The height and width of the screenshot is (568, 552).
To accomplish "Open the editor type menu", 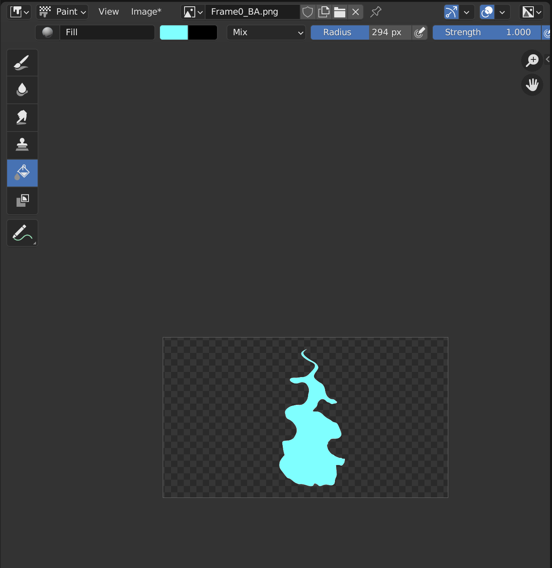I will pyautogui.click(x=19, y=12).
